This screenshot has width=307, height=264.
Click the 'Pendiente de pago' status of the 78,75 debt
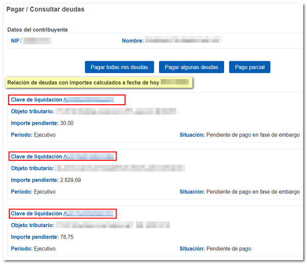point(229,249)
